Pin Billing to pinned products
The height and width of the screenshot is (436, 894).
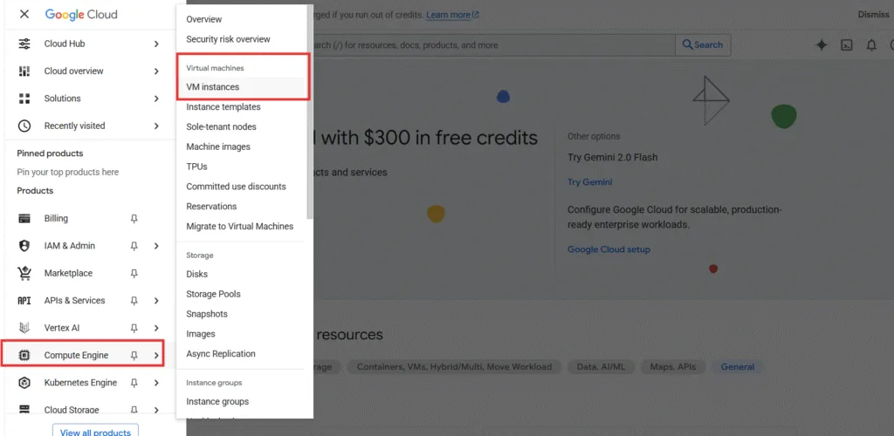tap(134, 219)
